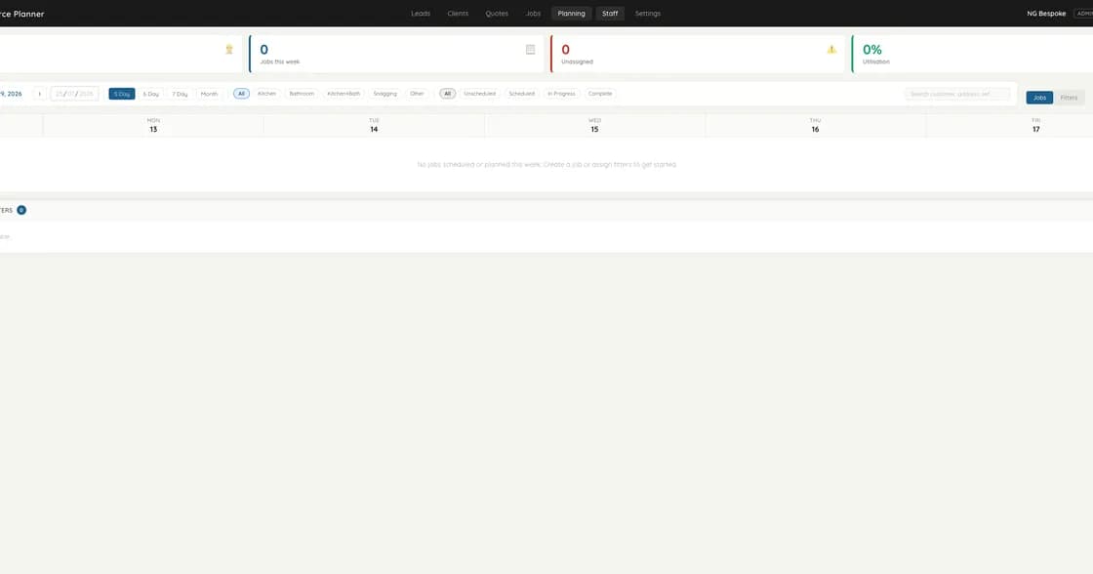
Task: Filter by Scheduled status
Action: 521,94
